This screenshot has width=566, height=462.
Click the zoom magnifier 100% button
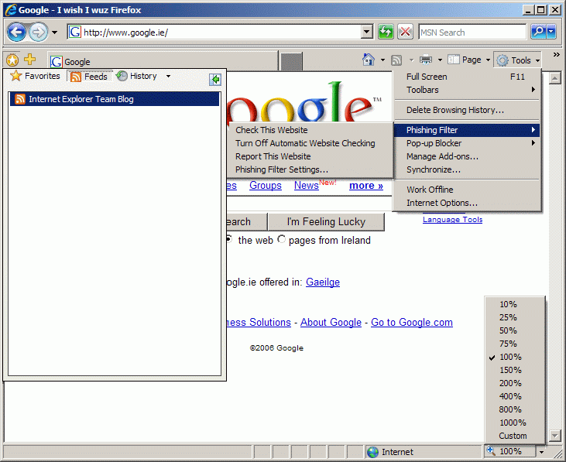pyautogui.click(x=509, y=451)
